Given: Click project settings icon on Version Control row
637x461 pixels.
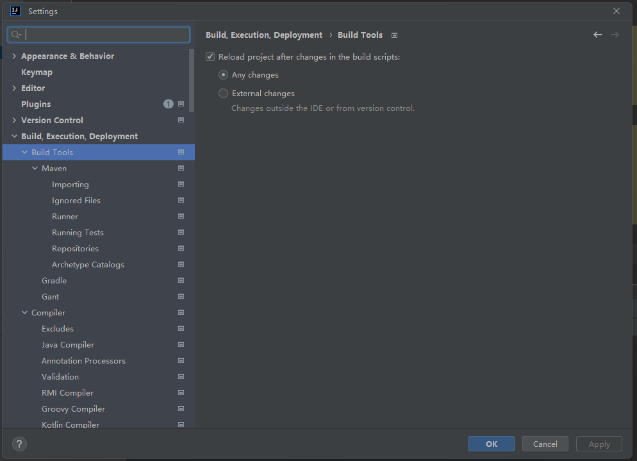Looking at the screenshot, I should (181, 120).
